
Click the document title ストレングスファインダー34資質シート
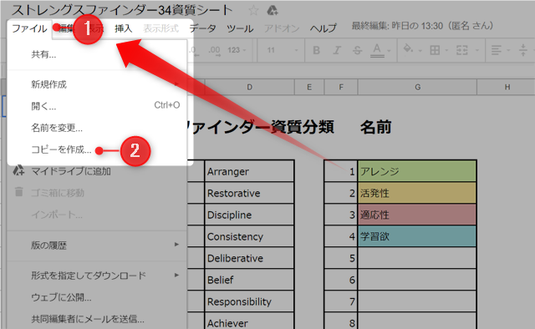pyautogui.click(x=122, y=10)
